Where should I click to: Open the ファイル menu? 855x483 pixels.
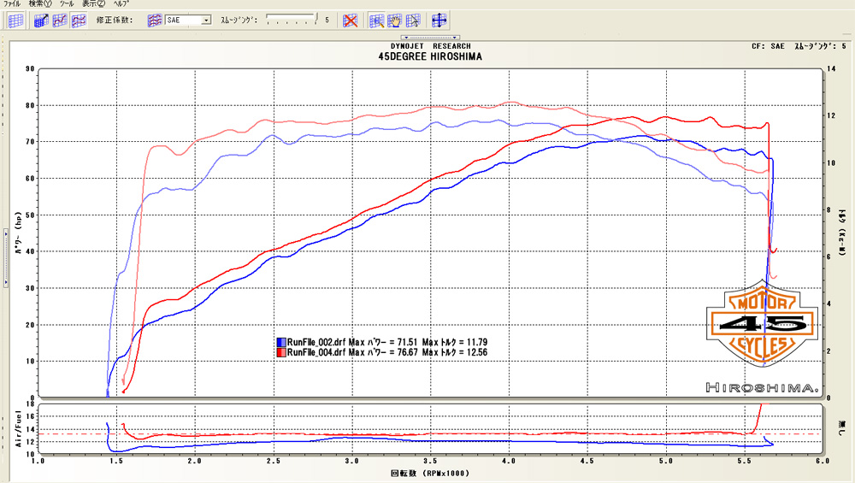click(12, 4)
